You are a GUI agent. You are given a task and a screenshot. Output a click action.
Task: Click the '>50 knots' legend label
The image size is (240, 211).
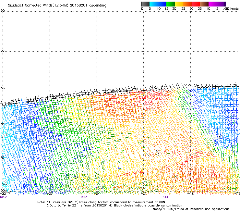point(231,9)
